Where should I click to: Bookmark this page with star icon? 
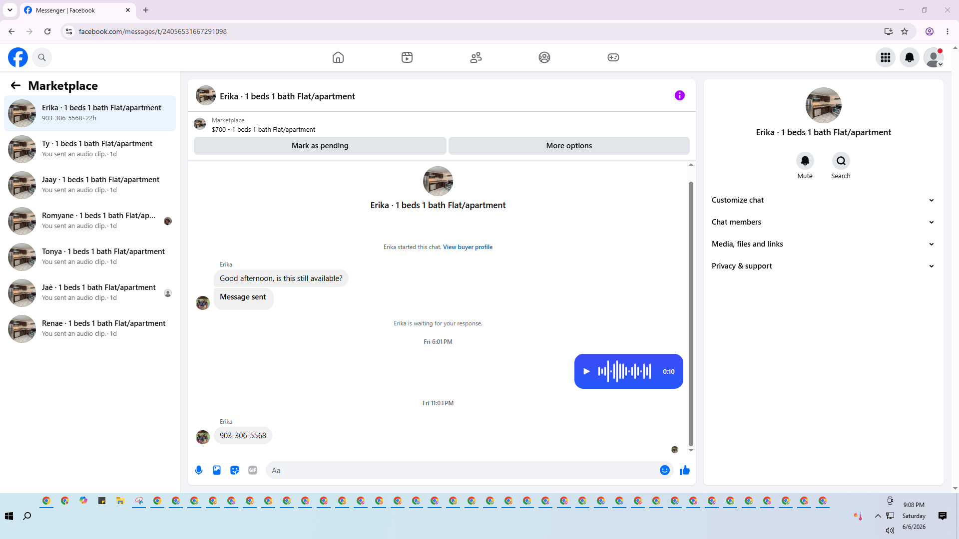pyautogui.click(x=905, y=31)
